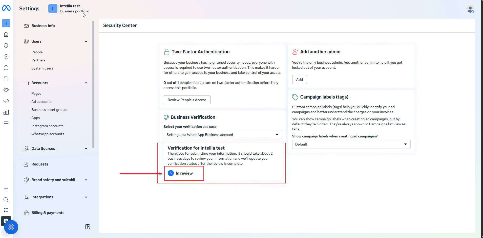Viewport: 483px width, 238px height.
Task: Open the bar chart insights icon
Action: (x=6, y=112)
